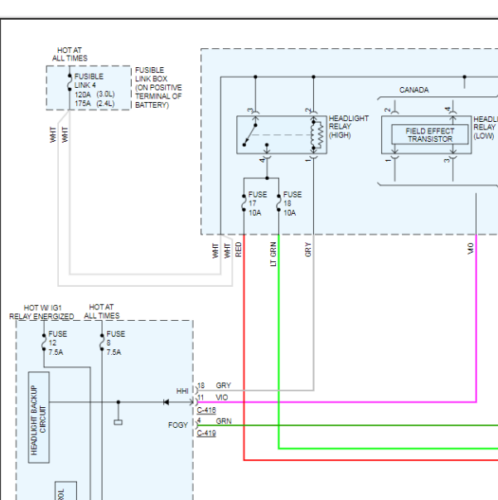Click the Fuse 17 10A symbol
The height and width of the screenshot is (500, 498).
pyautogui.click(x=244, y=203)
